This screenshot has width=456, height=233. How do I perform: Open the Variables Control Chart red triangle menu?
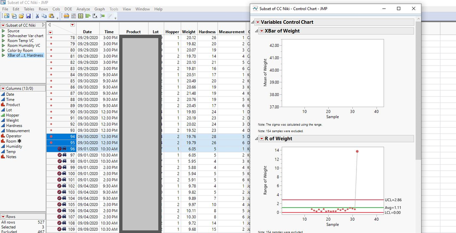tap(257, 22)
